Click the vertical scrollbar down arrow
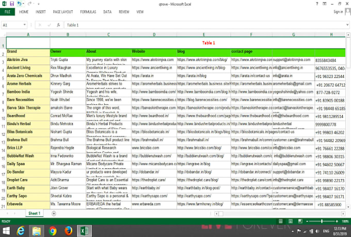This screenshot has width=351, height=237. (x=348, y=207)
